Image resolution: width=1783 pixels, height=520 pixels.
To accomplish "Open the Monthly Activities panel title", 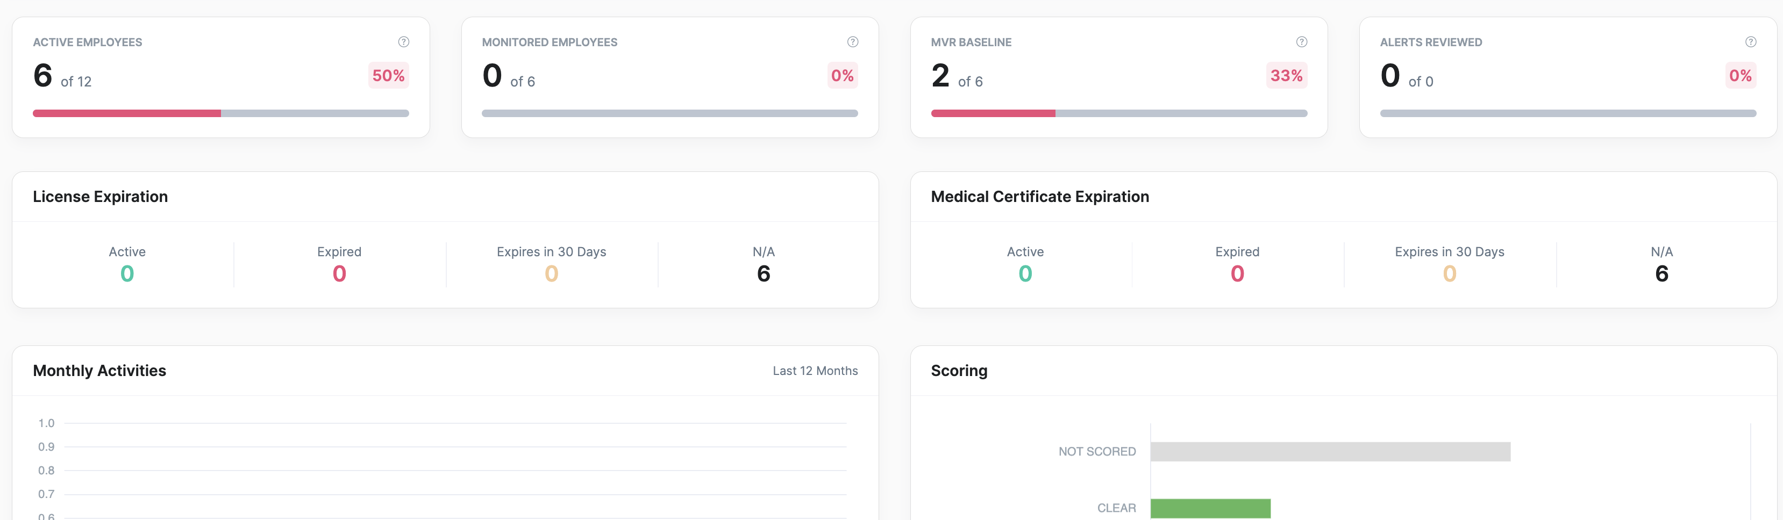I will coord(99,371).
